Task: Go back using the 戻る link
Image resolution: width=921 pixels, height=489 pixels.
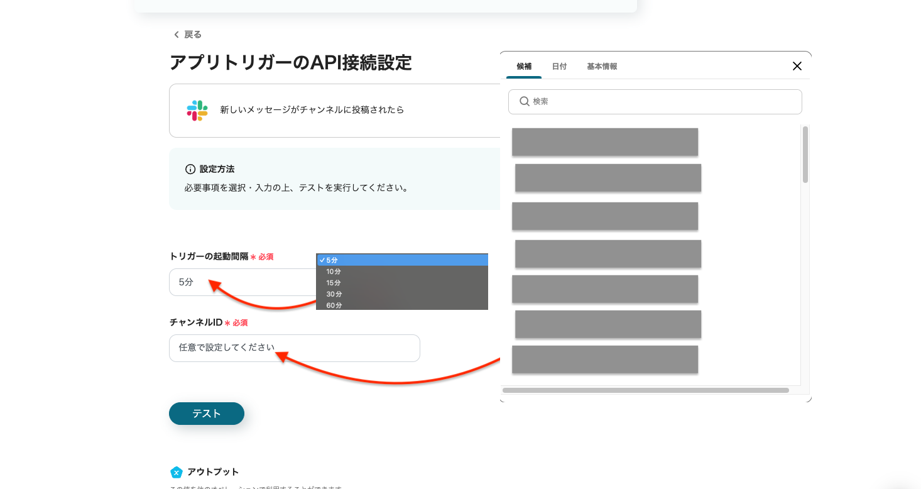Action: (x=187, y=35)
